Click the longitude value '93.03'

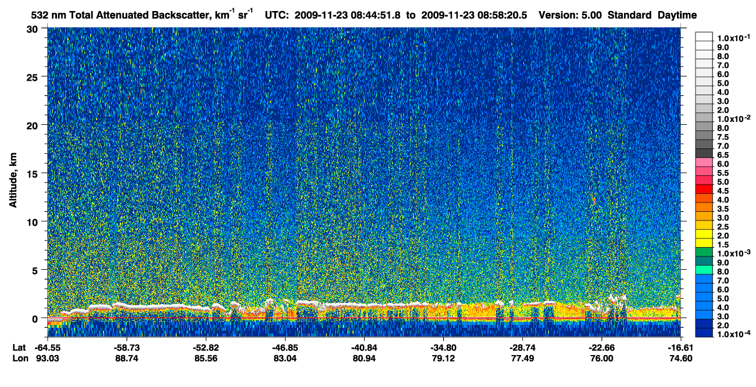(47, 359)
